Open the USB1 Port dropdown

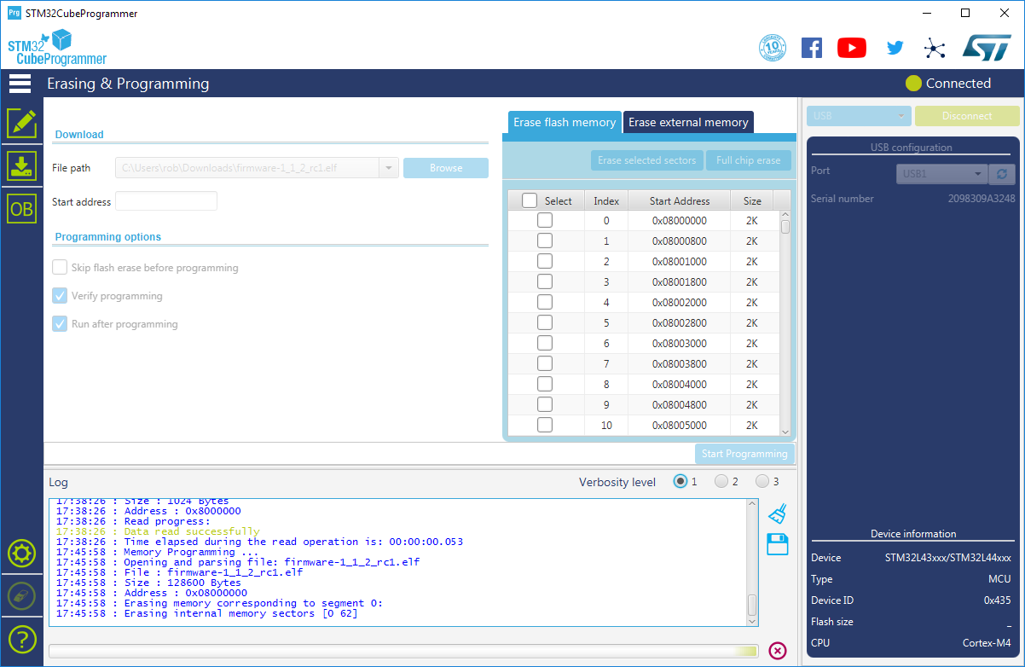pos(941,174)
